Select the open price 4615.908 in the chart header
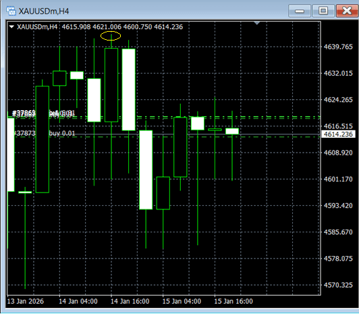Viewport: 359px width, 314px height. pos(76,27)
